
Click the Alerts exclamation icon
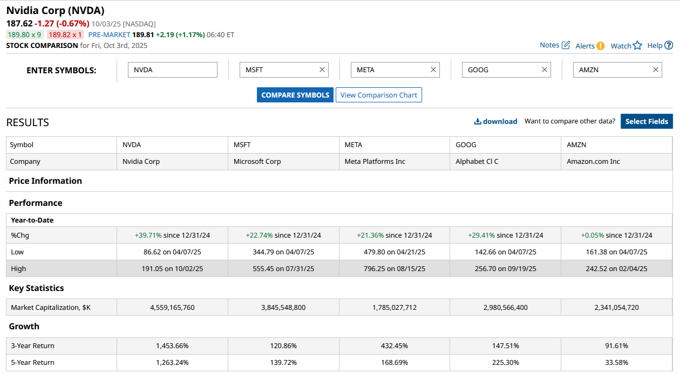click(x=600, y=46)
